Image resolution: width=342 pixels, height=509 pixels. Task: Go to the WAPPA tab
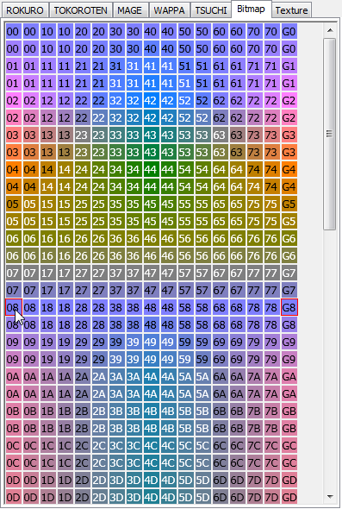click(x=169, y=10)
